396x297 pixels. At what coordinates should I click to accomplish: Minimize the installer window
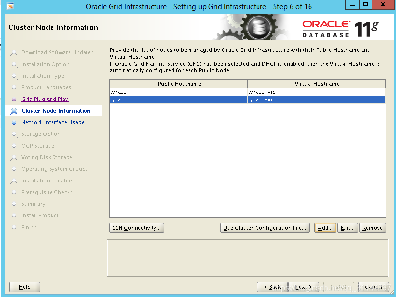pos(352,5)
